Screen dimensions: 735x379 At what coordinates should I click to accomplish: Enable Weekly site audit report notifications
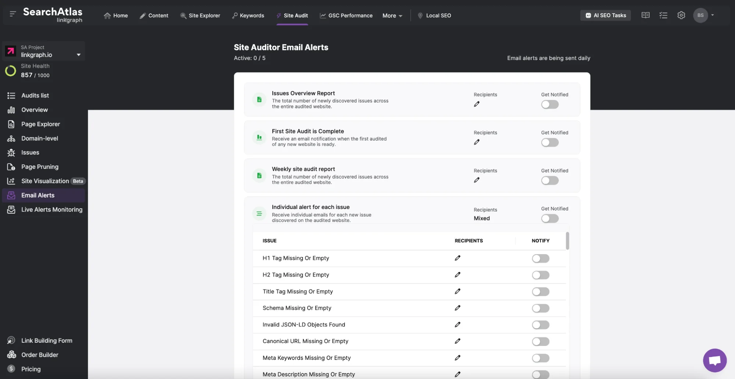[x=550, y=180]
